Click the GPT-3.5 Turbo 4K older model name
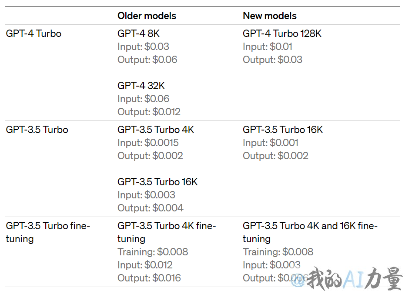The height and width of the screenshot is (291, 405). [x=156, y=130]
